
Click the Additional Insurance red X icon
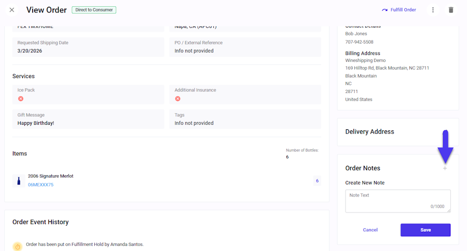tap(177, 98)
